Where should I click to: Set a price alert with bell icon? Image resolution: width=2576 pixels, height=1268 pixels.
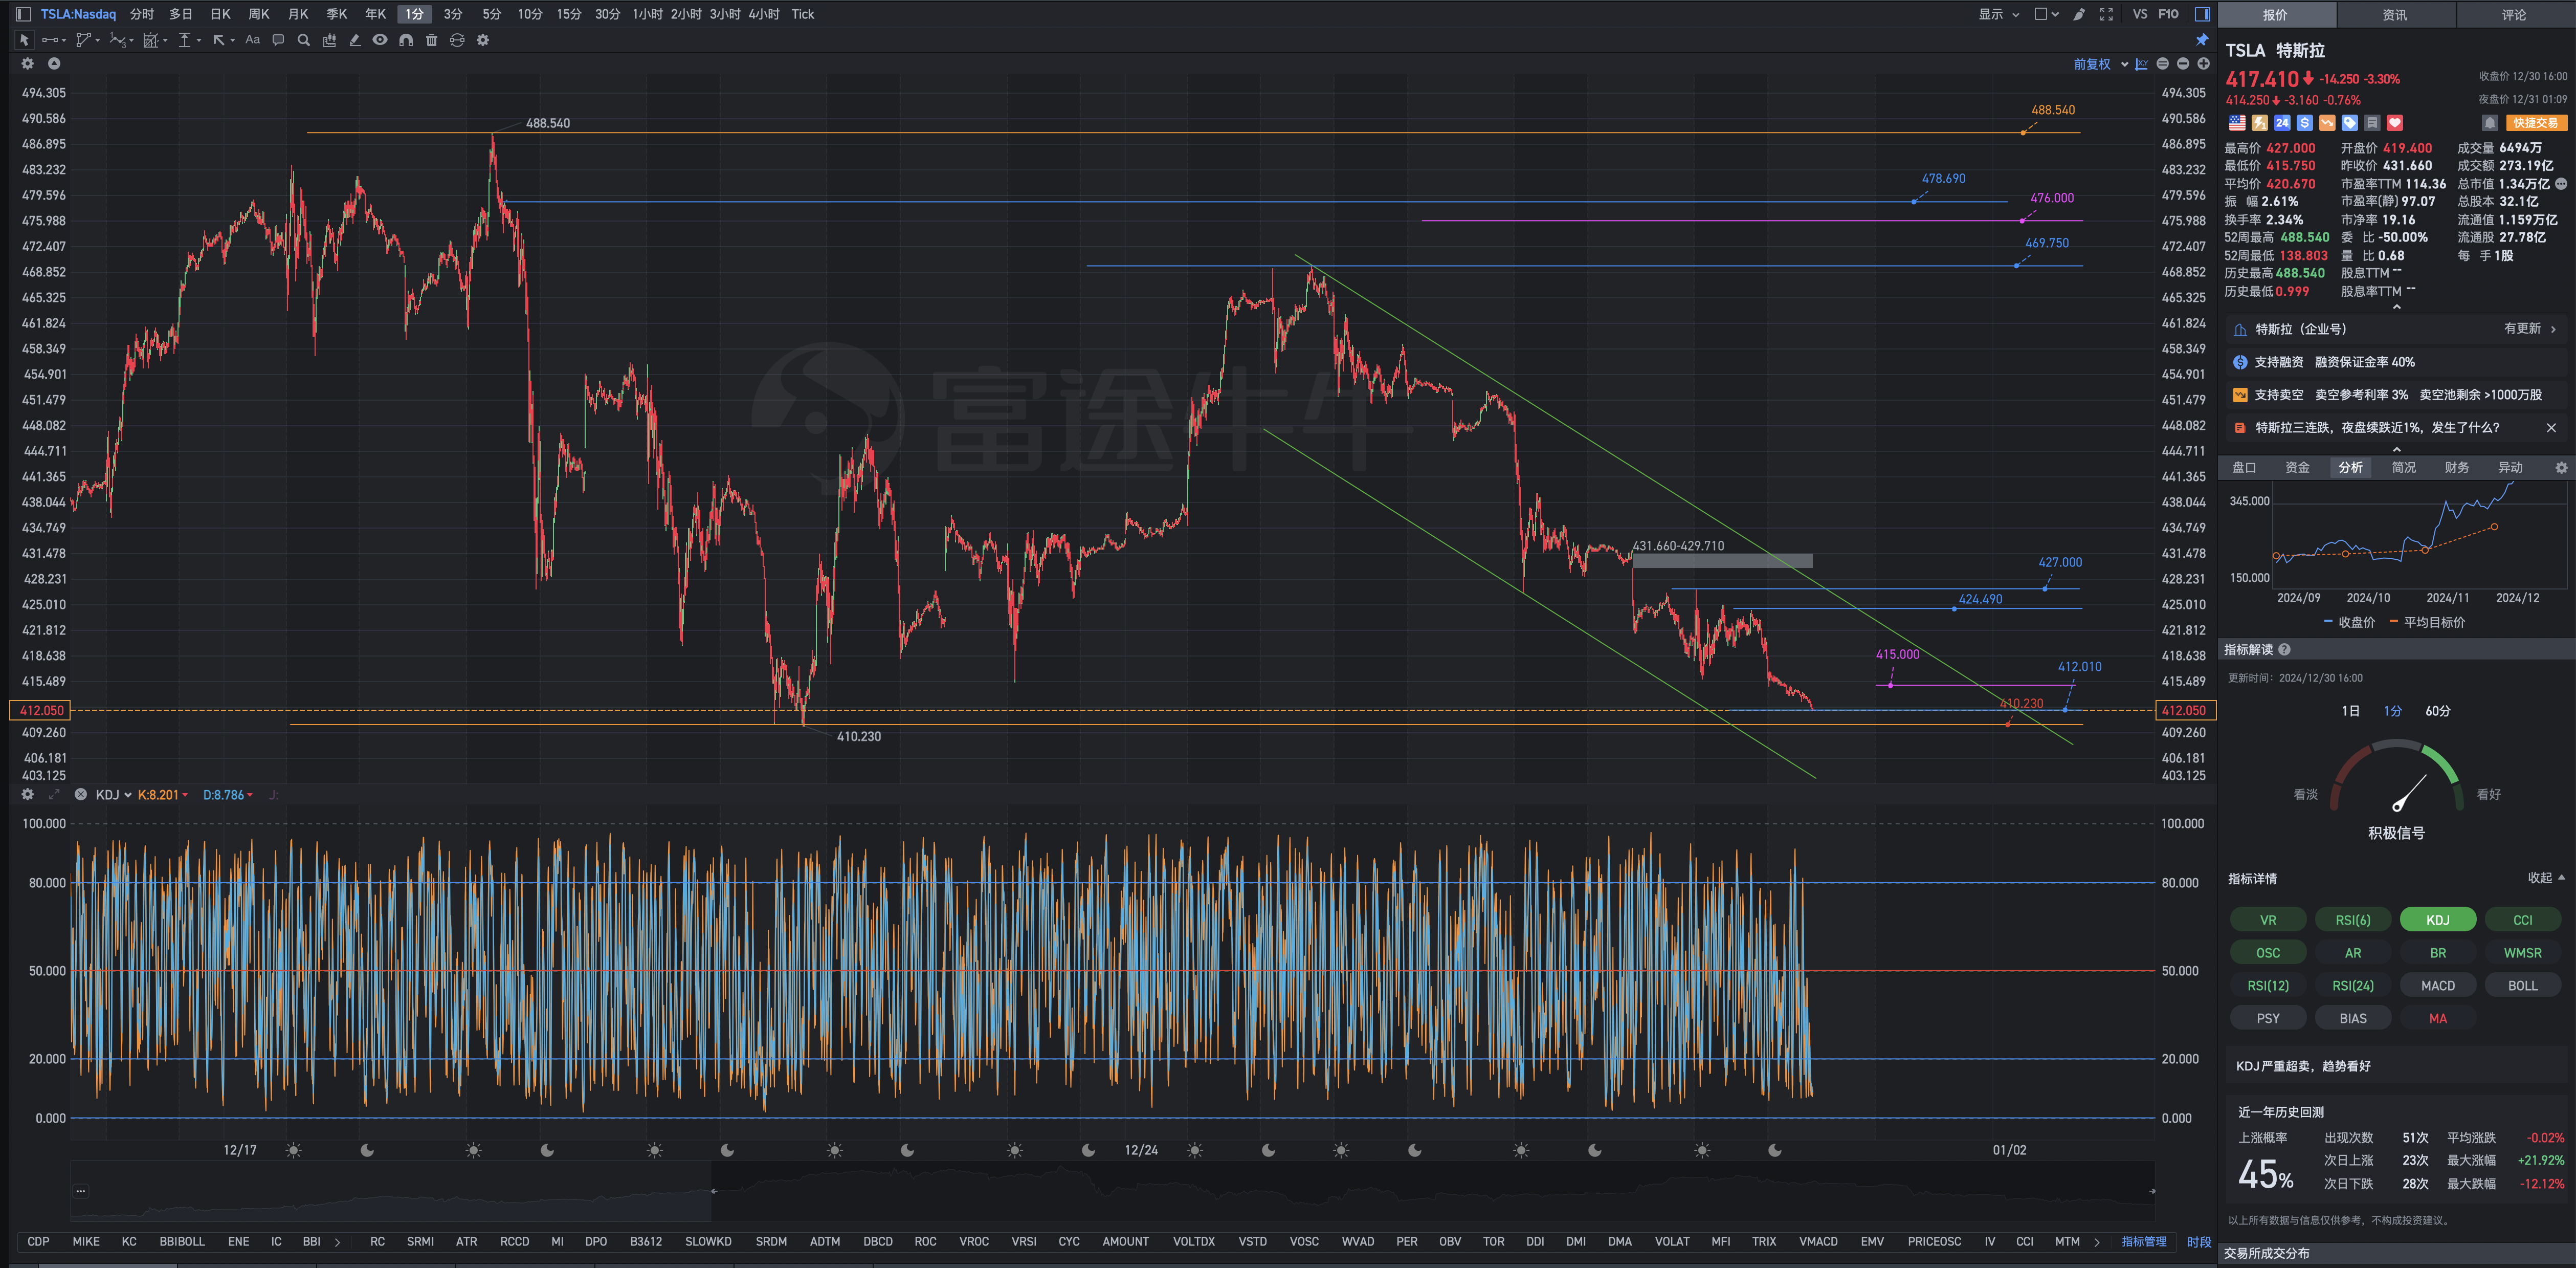[2490, 122]
